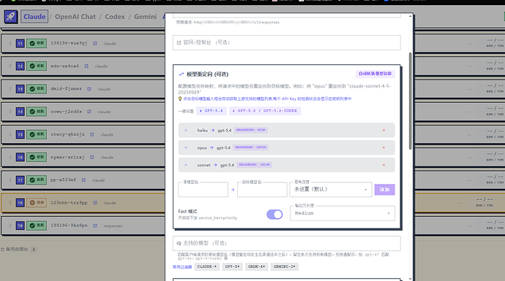Apply GPT-5.2 / GPT-5.2-CODEX preset
Image resolution: width=505 pixels, height=281 pixels.
(x=265, y=111)
